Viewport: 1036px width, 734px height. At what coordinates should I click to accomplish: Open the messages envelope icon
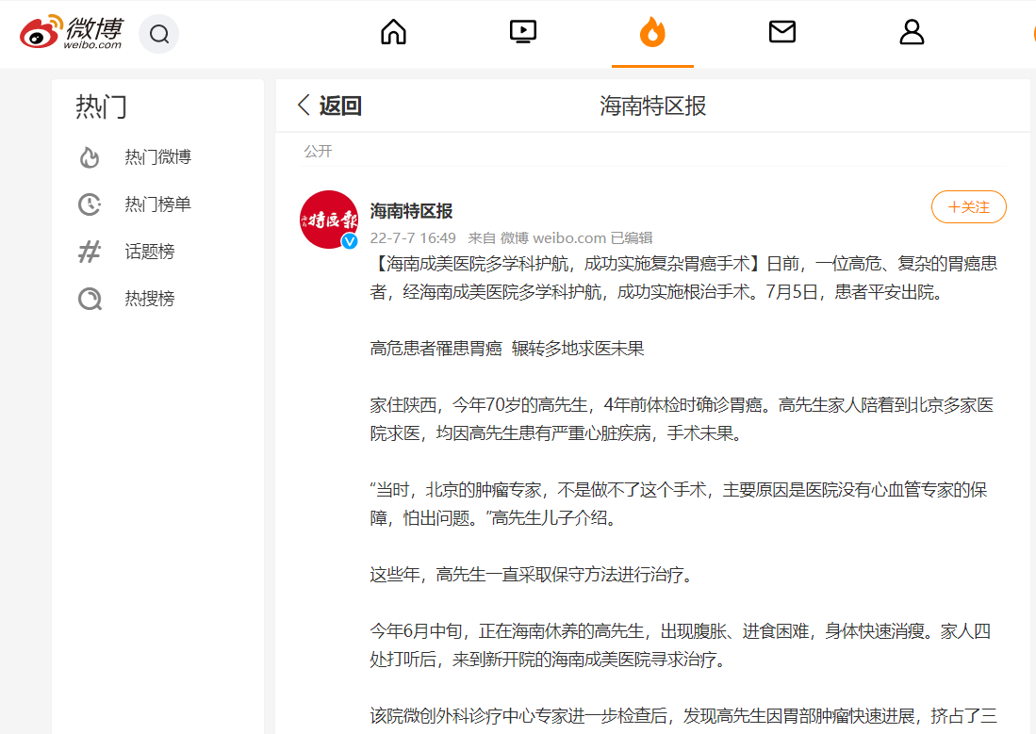tap(782, 32)
